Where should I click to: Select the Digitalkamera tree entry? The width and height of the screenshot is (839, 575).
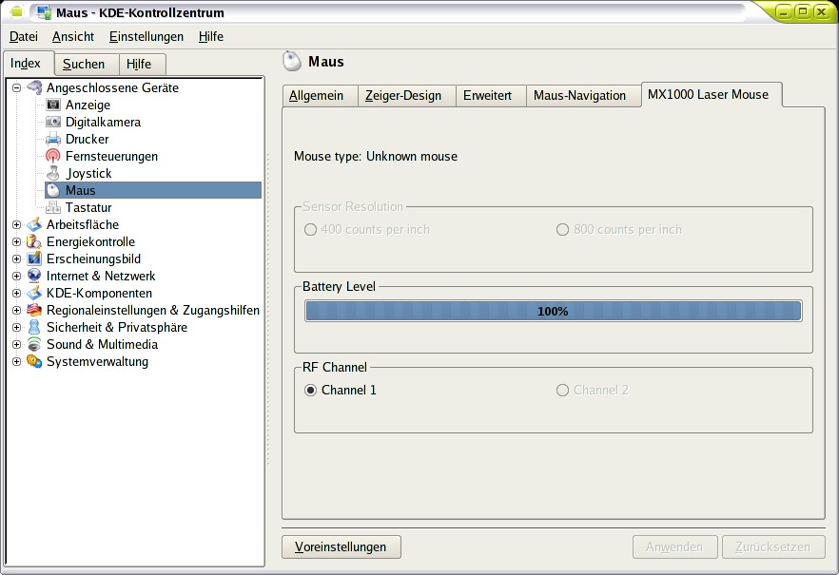click(103, 122)
